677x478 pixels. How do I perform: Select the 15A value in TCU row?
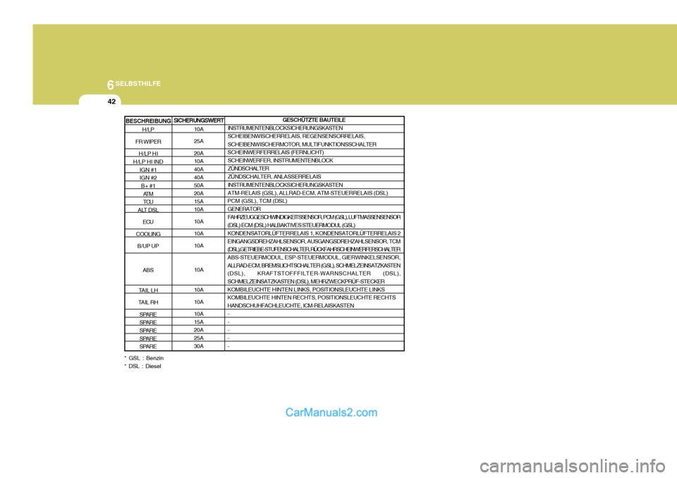coord(199,201)
